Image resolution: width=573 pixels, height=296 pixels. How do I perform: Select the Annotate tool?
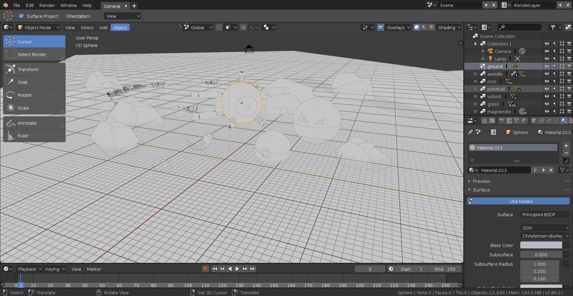(34, 123)
